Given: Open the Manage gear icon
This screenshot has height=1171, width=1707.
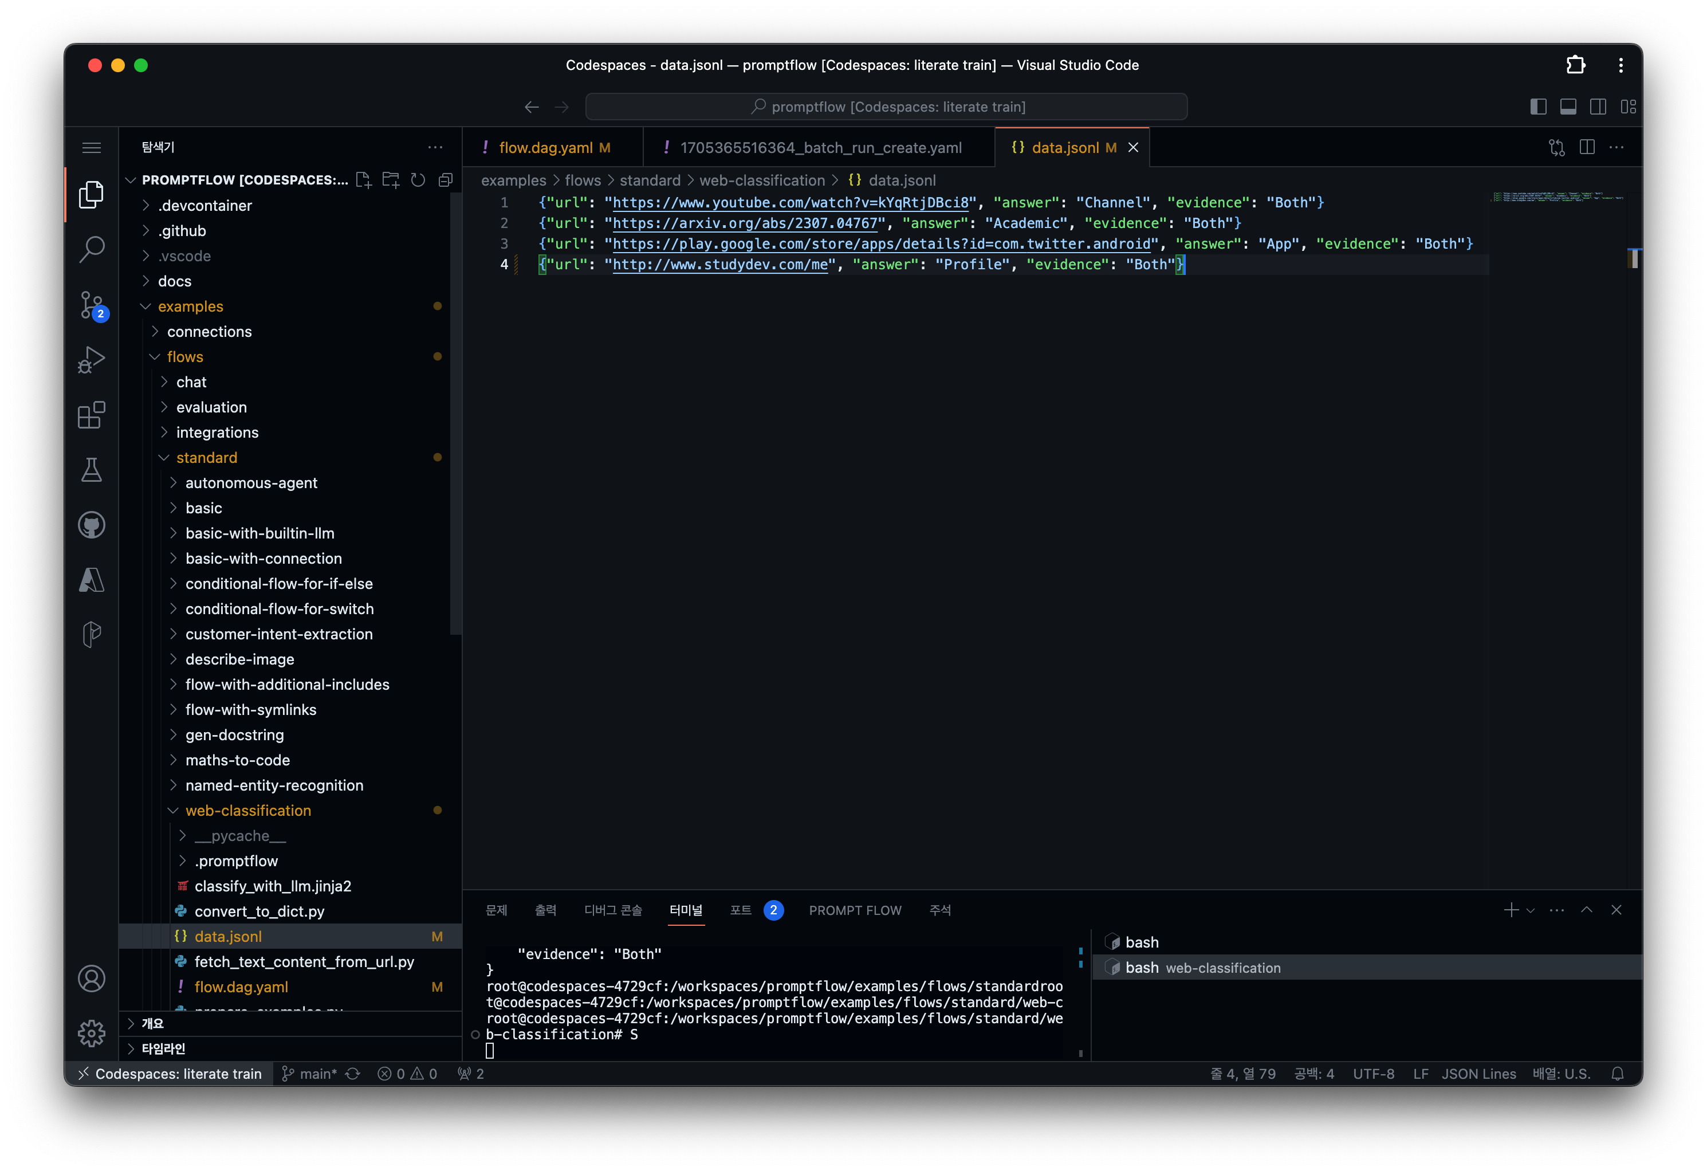Looking at the screenshot, I should point(91,1033).
